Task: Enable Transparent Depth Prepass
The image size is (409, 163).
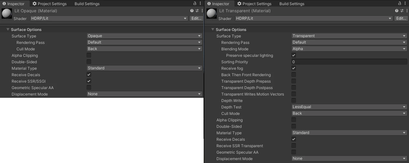Action: pyautogui.click(x=294, y=81)
